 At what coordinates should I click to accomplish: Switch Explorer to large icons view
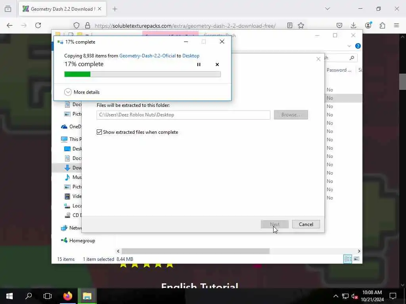coord(356,259)
